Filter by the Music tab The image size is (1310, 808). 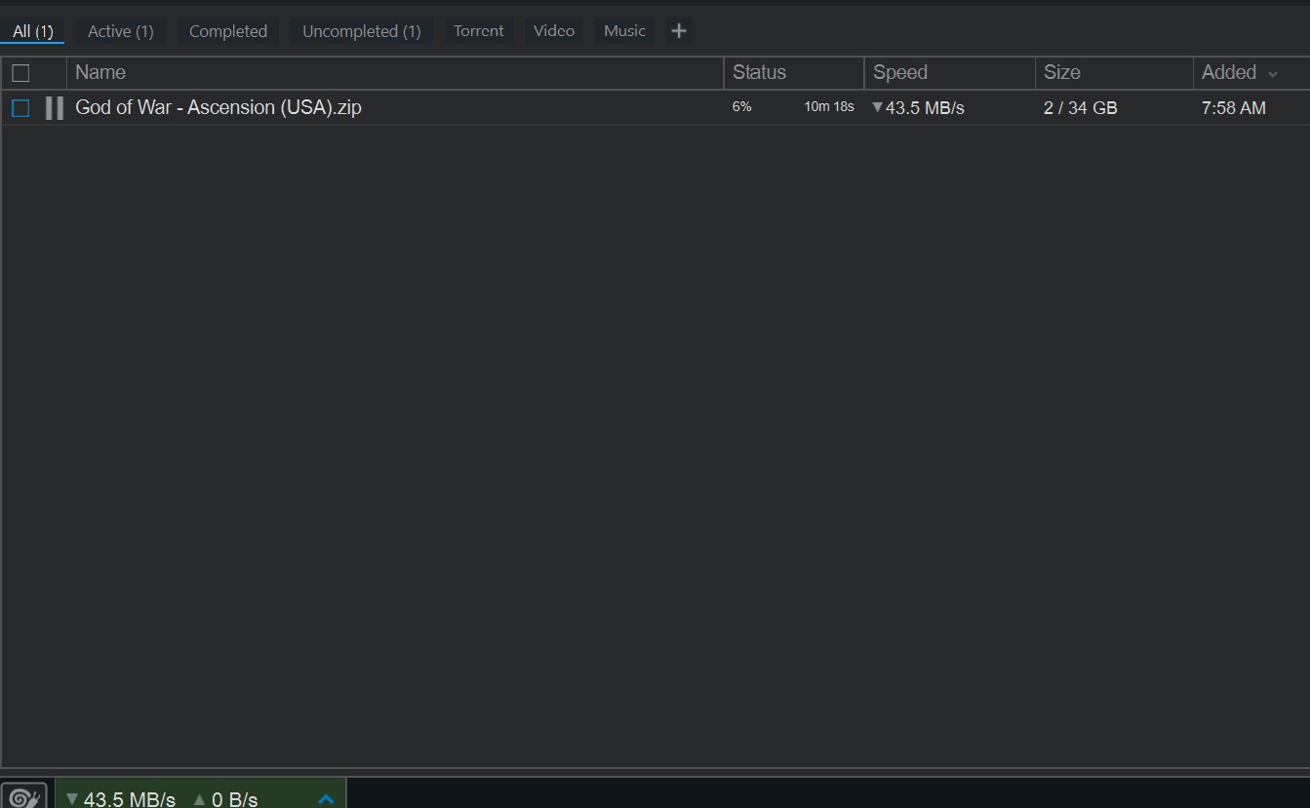(624, 31)
